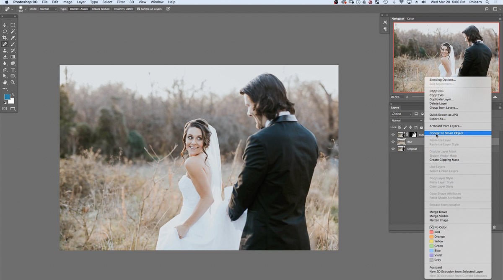Toggle Quick Mask mode

[5, 109]
